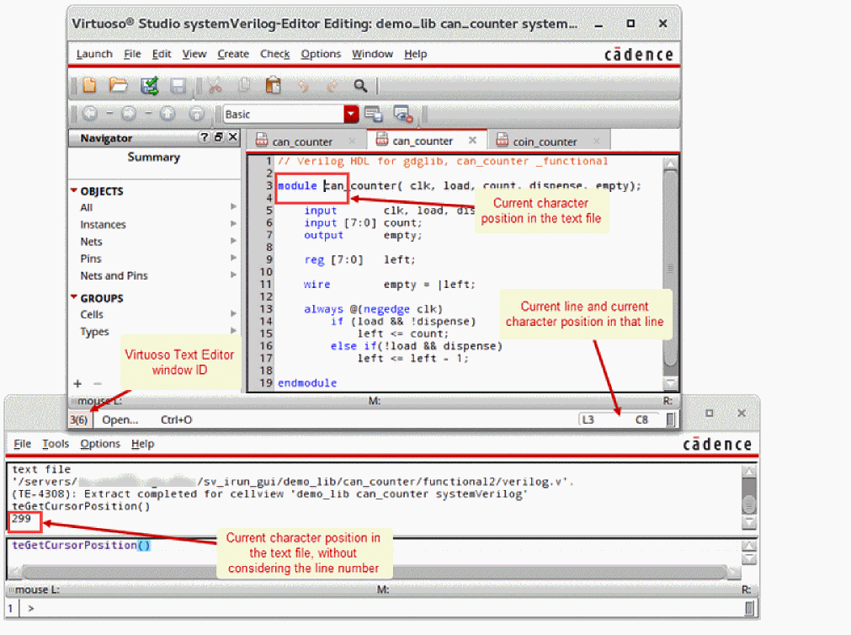
Task: Expand the Nets and Pins submenu arrow
Action: coord(233,275)
